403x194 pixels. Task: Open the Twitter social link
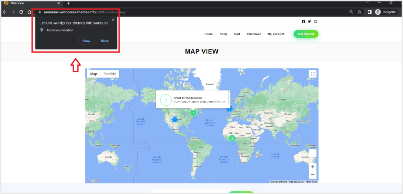[x=309, y=22]
